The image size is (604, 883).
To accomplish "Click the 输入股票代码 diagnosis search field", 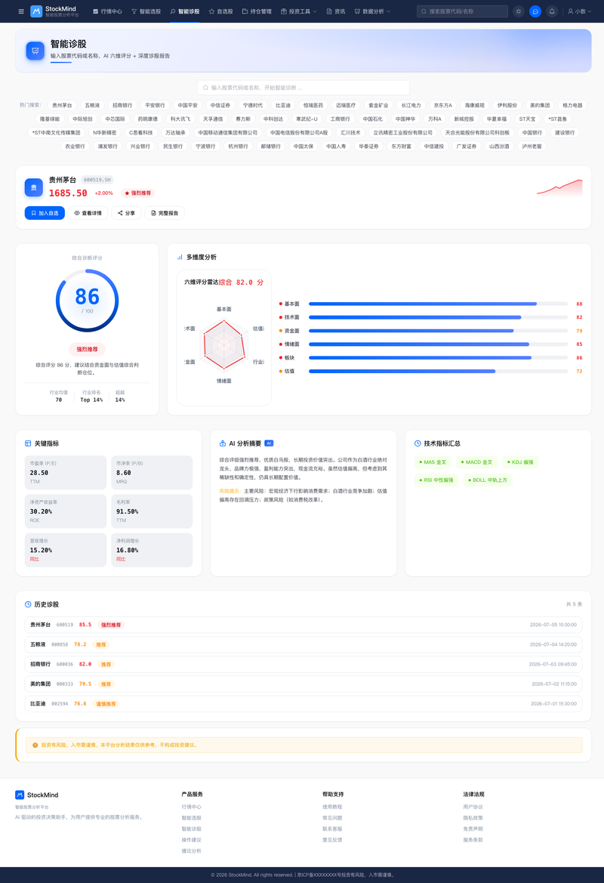I will coord(304,88).
